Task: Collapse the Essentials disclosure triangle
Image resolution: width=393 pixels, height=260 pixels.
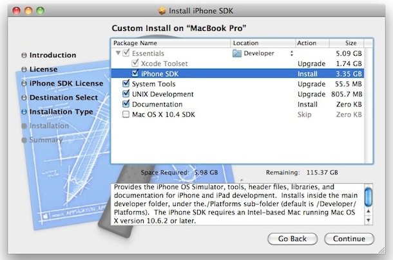Action: pyautogui.click(x=118, y=53)
